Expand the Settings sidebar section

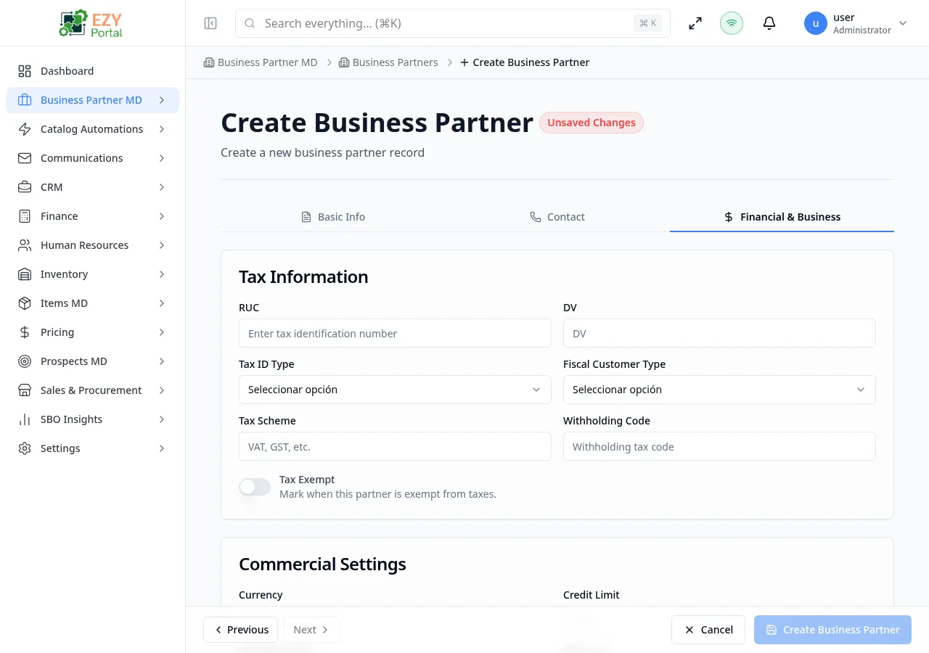[x=60, y=448]
